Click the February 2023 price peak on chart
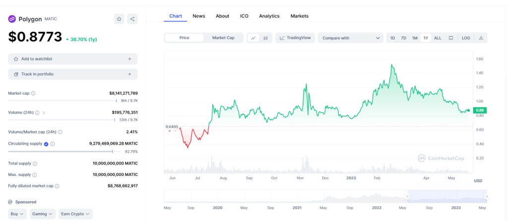Screen dimensions: 508x221 tap(392, 65)
